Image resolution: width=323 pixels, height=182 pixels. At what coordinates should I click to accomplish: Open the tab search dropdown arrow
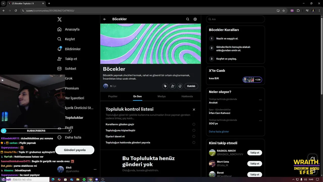tap(3, 3)
